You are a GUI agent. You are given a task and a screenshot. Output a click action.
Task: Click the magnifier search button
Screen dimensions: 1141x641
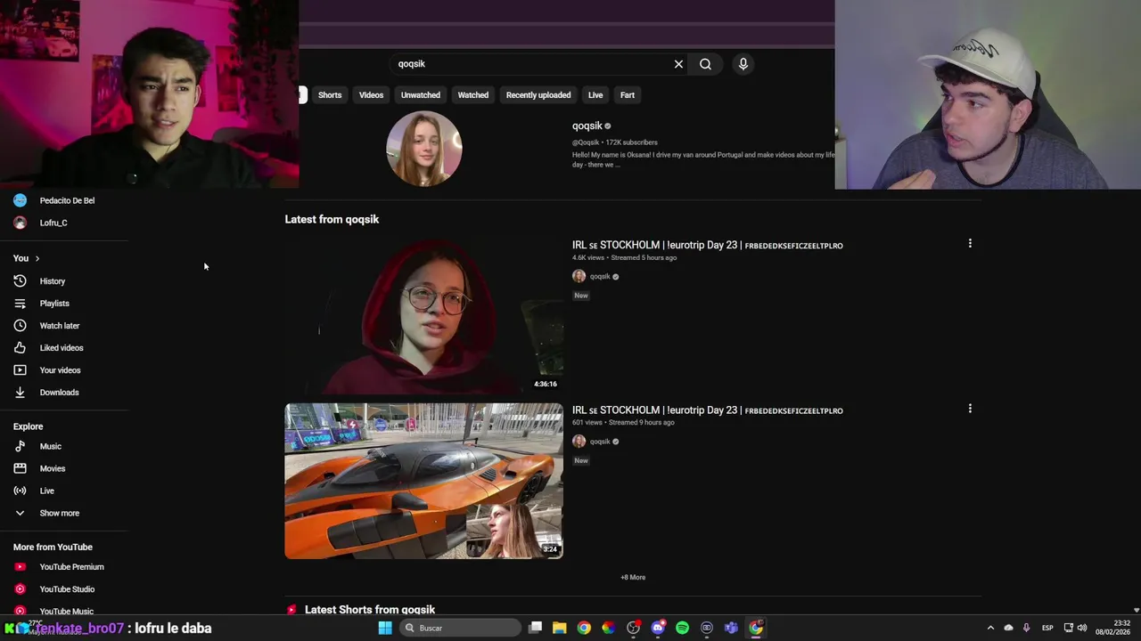tap(705, 64)
